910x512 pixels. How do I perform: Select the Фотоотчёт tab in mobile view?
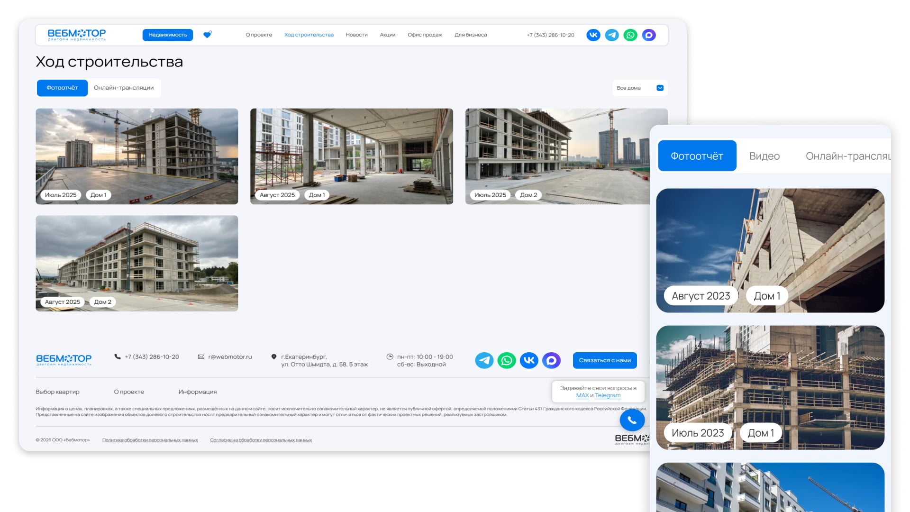(x=697, y=155)
